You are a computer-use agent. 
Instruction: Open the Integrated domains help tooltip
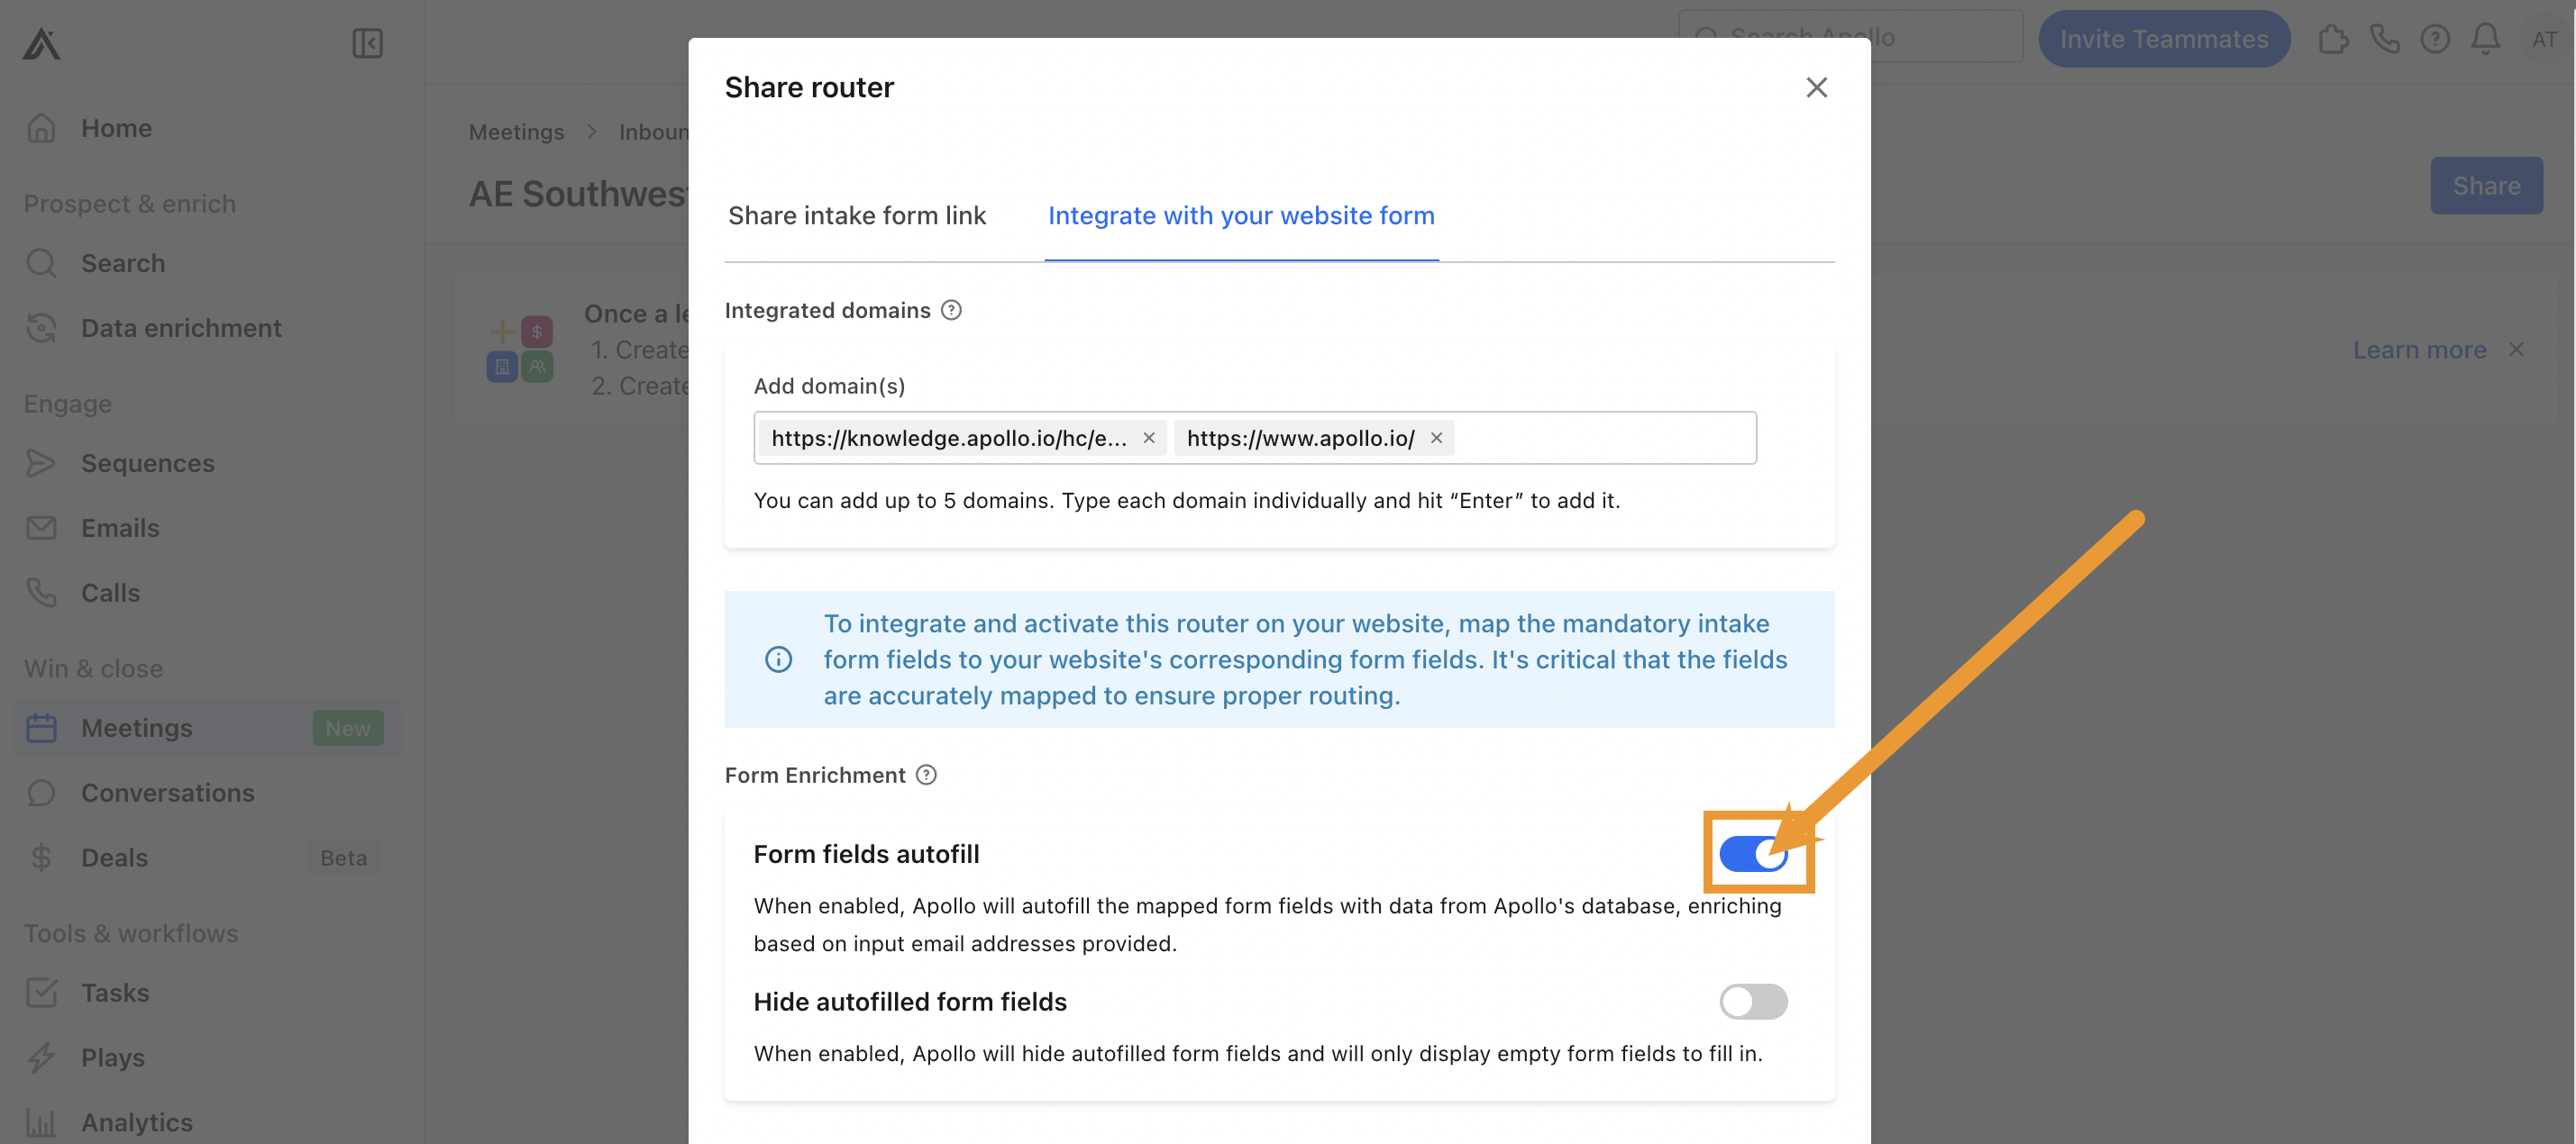click(950, 310)
